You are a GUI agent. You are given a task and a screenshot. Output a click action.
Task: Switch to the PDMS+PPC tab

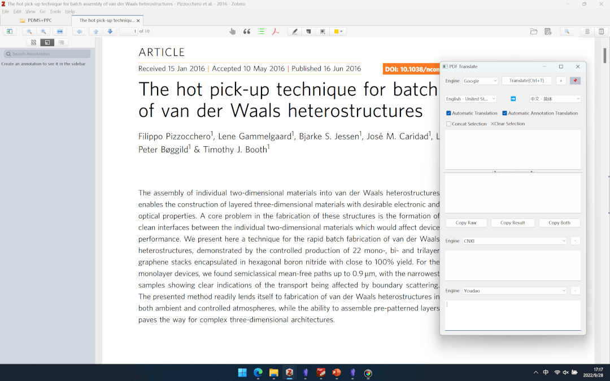coord(36,20)
